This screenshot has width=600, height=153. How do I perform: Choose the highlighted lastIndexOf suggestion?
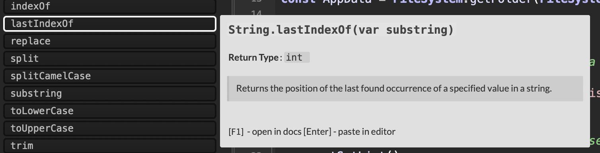pos(109,24)
